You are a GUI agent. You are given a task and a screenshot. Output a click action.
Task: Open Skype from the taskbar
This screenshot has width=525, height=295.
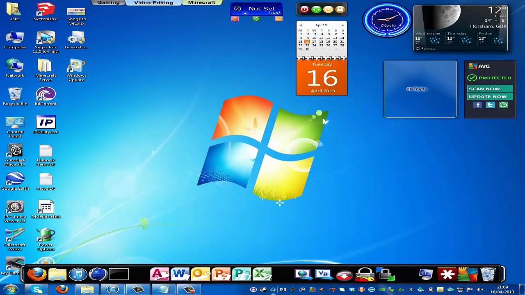click(x=37, y=290)
